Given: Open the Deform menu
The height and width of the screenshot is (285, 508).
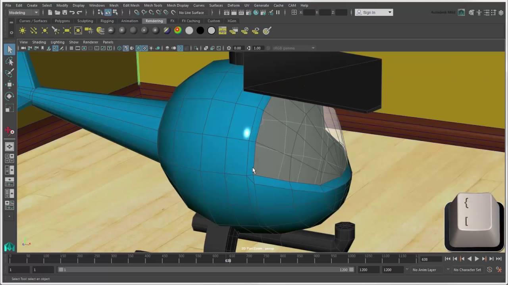Looking at the screenshot, I should tap(233, 6).
